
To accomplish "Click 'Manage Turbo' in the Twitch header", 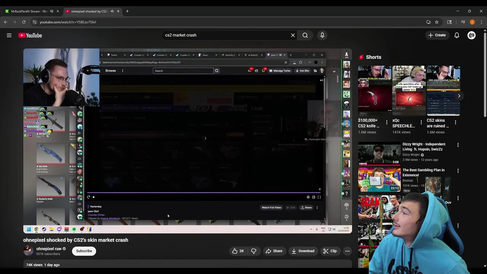I will (x=280, y=71).
